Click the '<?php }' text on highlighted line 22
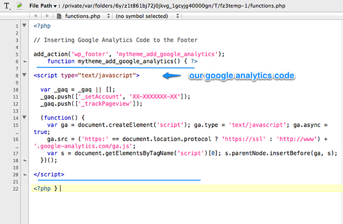343x224 pixels. point(45,188)
